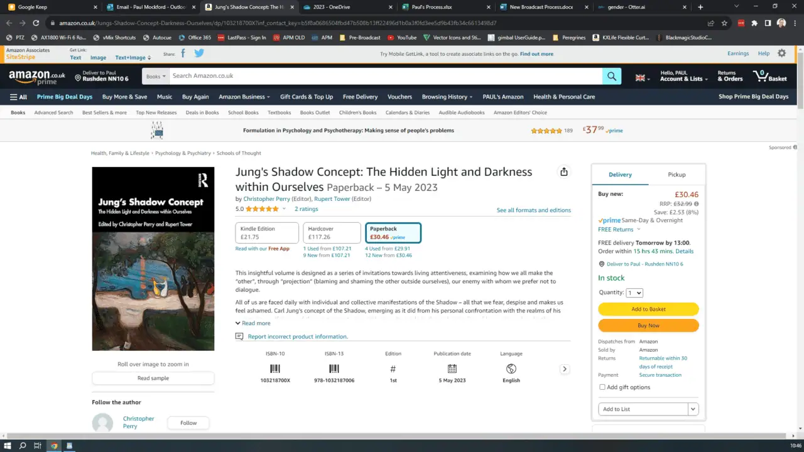
Task: Open Browsing History dropdown
Action: click(x=448, y=97)
